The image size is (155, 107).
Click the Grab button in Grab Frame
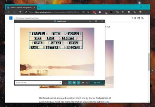pyautogui.click(x=97, y=83)
